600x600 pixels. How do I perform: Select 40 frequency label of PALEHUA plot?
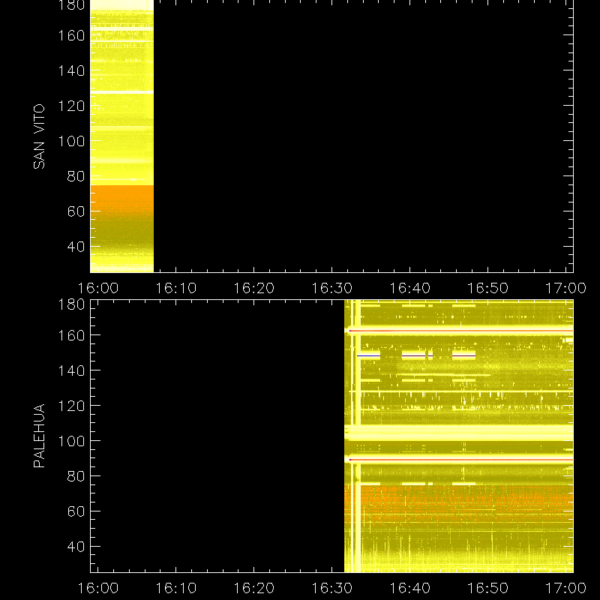pyautogui.click(x=76, y=547)
